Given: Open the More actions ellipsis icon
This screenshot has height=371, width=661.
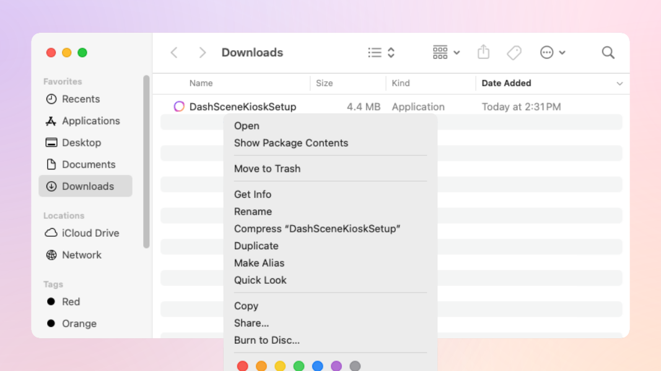Looking at the screenshot, I should click(547, 53).
